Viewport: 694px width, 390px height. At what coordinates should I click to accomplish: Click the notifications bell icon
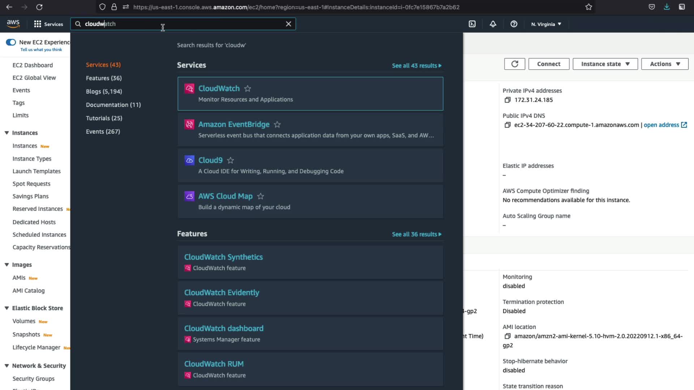pyautogui.click(x=493, y=24)
